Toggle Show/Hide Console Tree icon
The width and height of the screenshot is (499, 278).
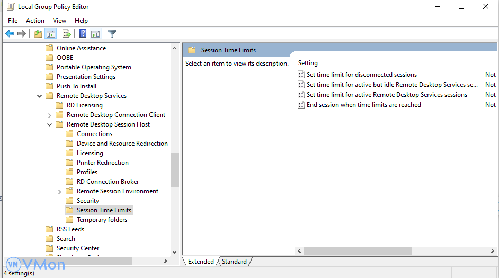pos(51,34)
